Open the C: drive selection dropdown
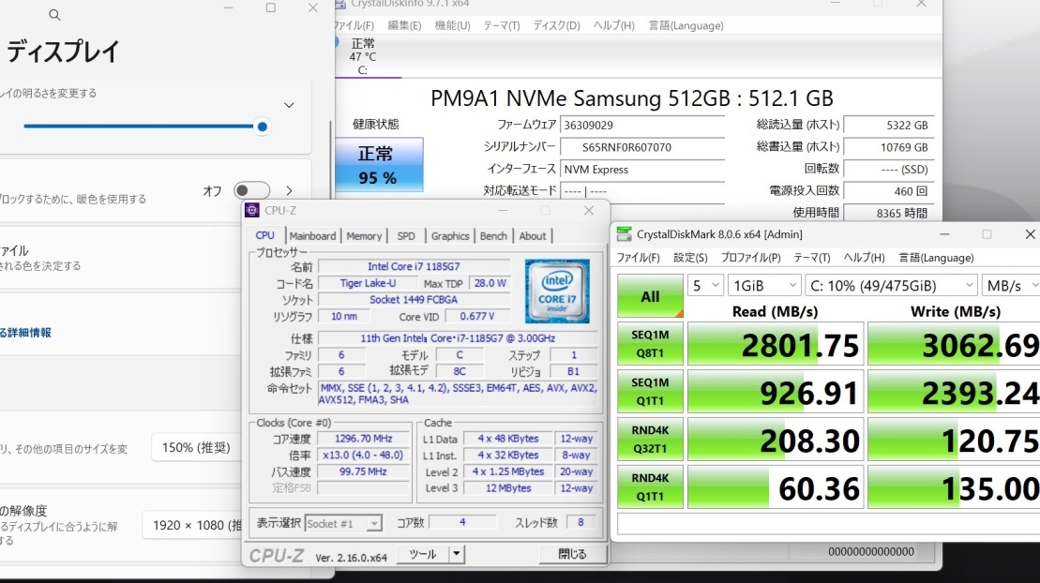 [890, 285]
